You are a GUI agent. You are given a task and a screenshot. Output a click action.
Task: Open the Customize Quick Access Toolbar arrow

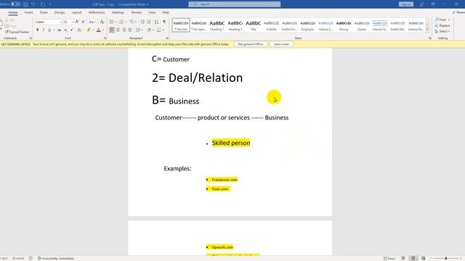[x=50, y=4]
